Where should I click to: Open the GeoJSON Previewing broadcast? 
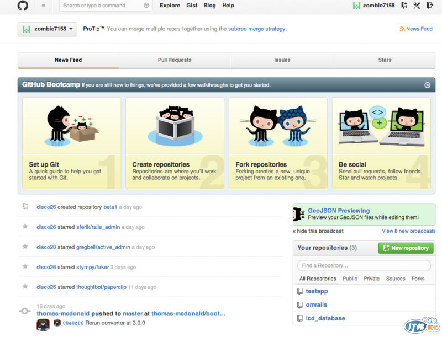(339, 211)
